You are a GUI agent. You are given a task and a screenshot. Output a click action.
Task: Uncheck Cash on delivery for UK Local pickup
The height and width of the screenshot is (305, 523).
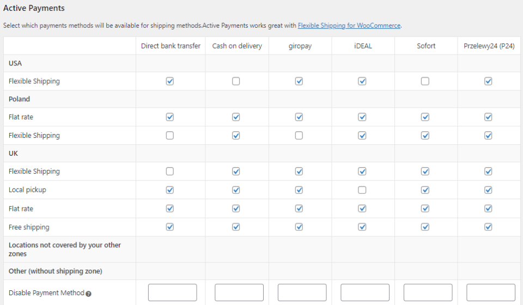236,190
